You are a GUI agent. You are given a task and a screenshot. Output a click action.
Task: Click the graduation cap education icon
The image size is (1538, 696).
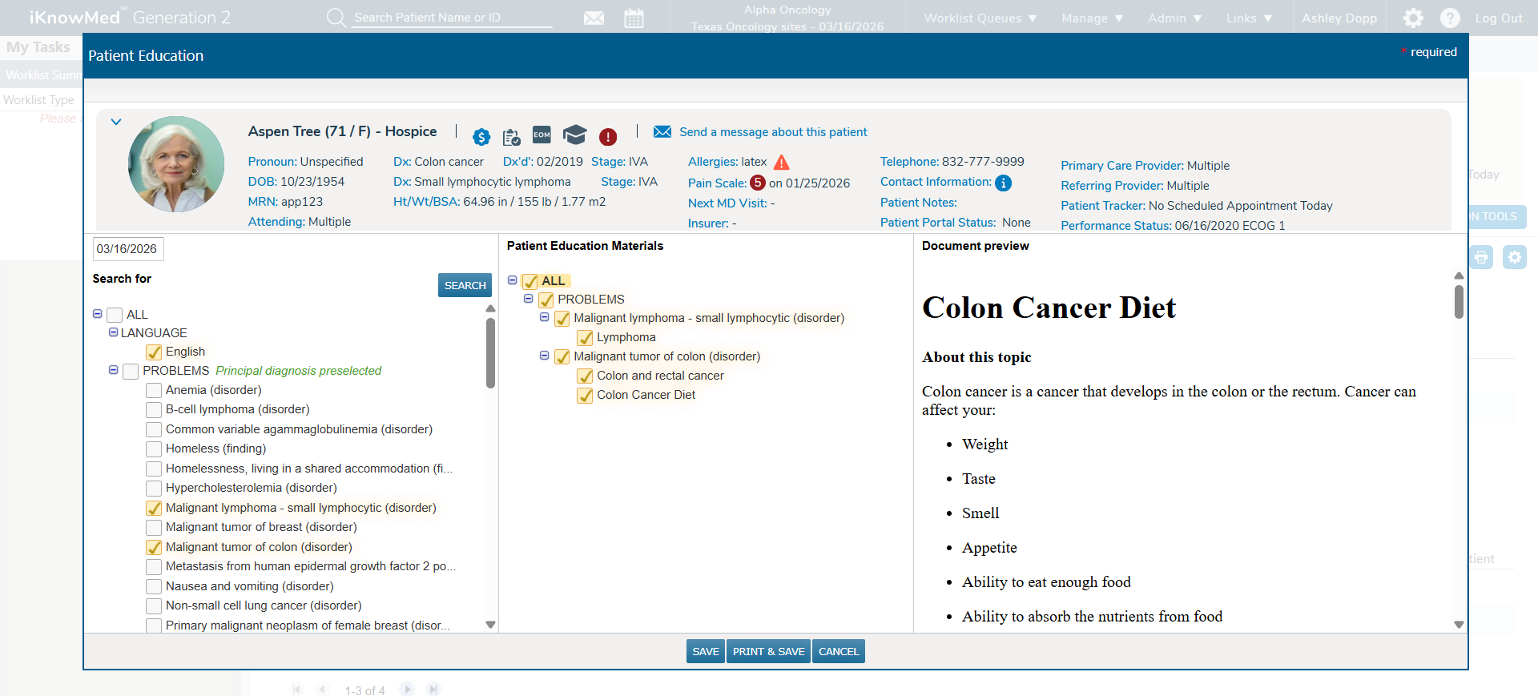tap(574, 135)
